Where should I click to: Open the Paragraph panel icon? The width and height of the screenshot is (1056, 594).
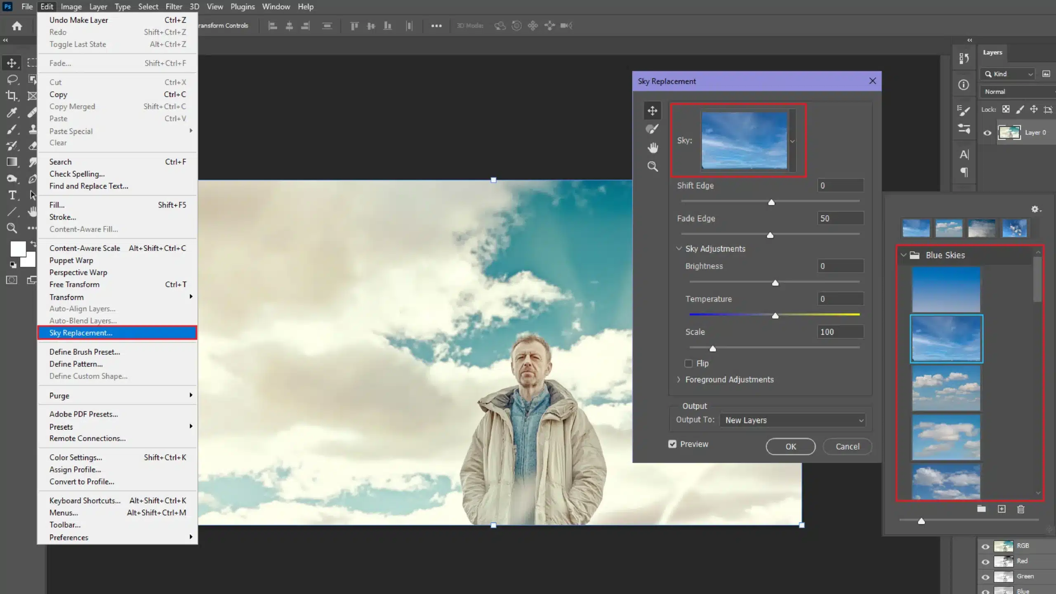964,172
